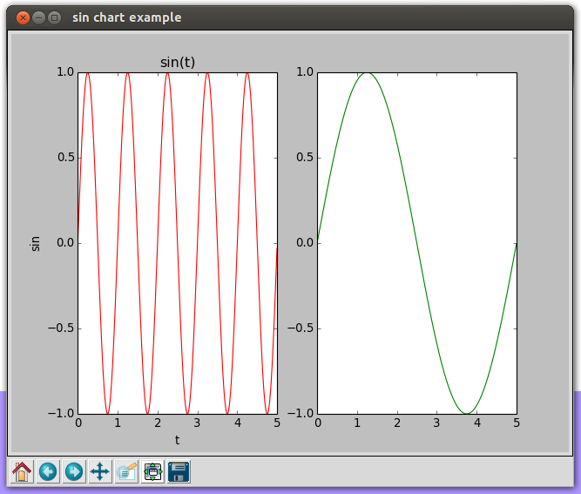This screenshot has width=581, height=494.
Task: Activate the Zoom to rectangle tool
Action: 126,471
